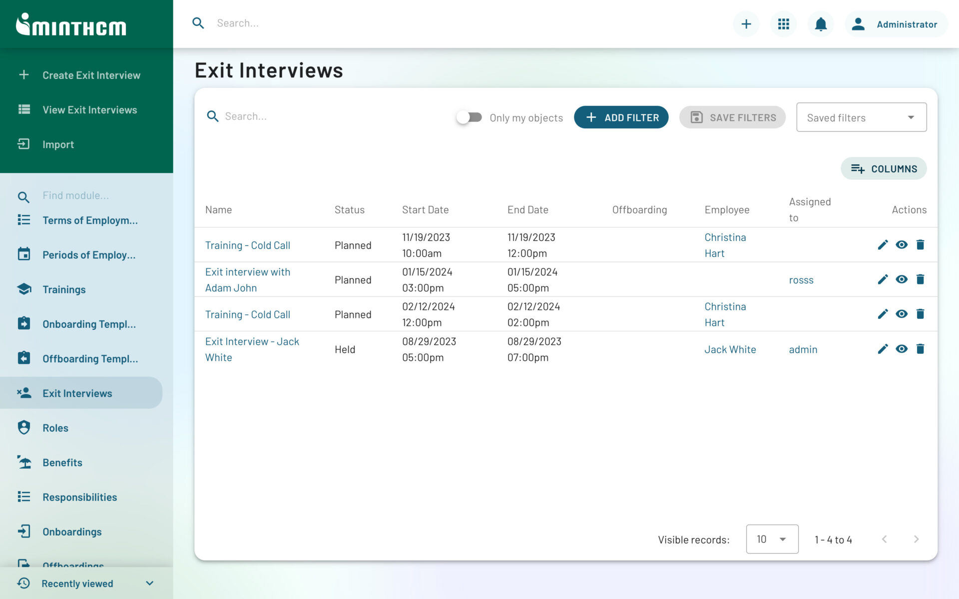
Task: Click the Import icon in sidebar
Action: pyautogui.click(x=23, y=144)
